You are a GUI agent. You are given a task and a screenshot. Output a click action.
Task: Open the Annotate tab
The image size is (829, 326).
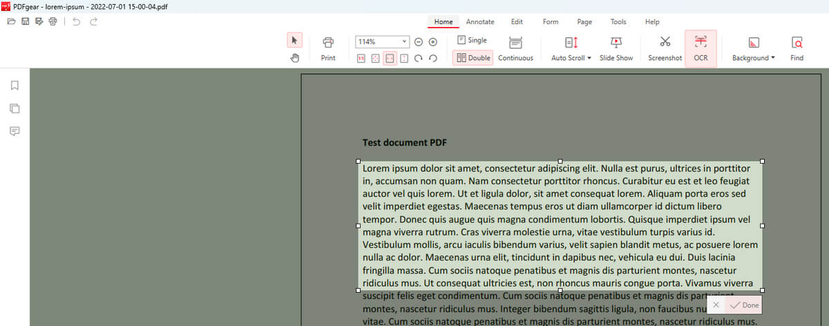pos(480,21)
